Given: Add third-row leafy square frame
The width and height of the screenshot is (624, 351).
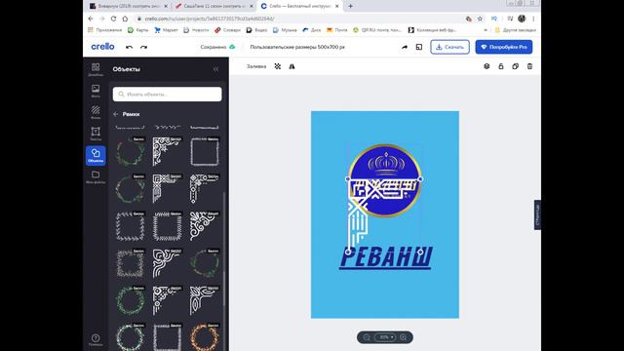Looking at the screenshot, I should [x=130, y=226].
